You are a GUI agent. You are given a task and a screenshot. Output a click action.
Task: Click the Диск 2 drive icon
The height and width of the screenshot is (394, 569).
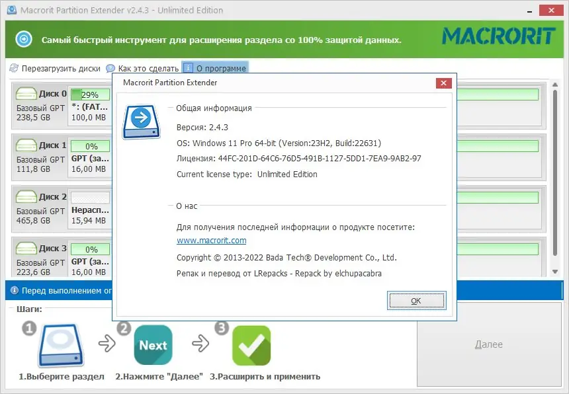[x=26, y=196]
